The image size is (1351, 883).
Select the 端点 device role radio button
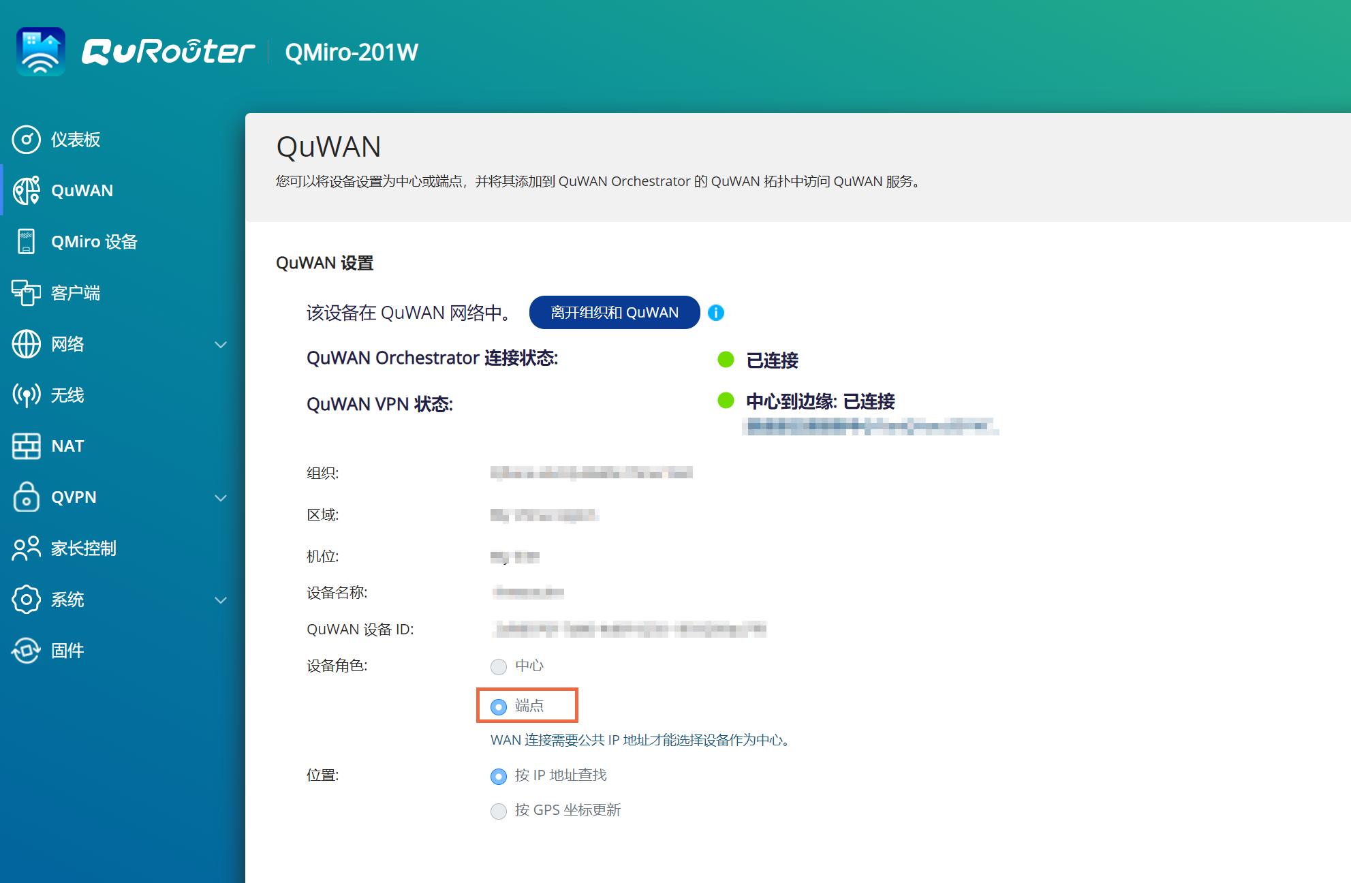[x=499, y=707]
